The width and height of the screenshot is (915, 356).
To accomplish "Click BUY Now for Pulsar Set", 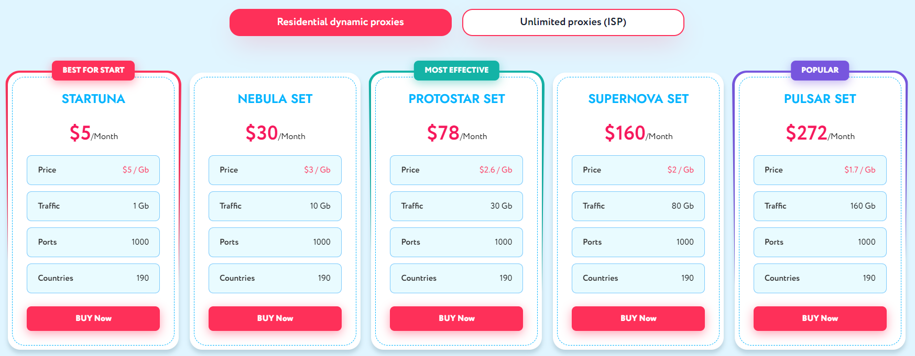I will 820,318.
